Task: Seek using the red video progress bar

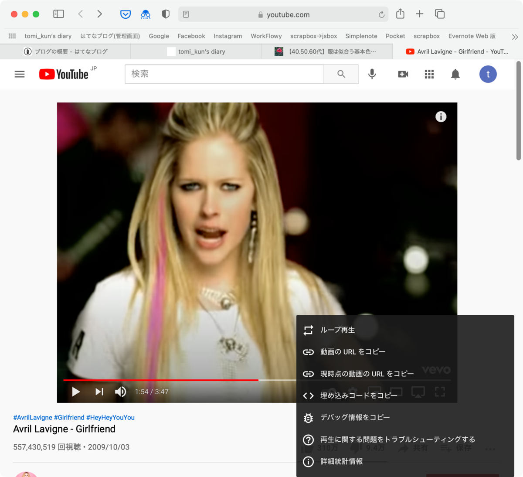Action: (161, 380)
